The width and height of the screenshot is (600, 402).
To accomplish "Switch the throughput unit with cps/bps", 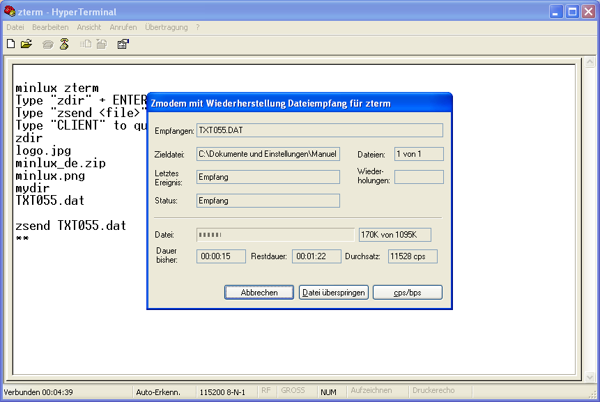I will (x=408, y=292).
